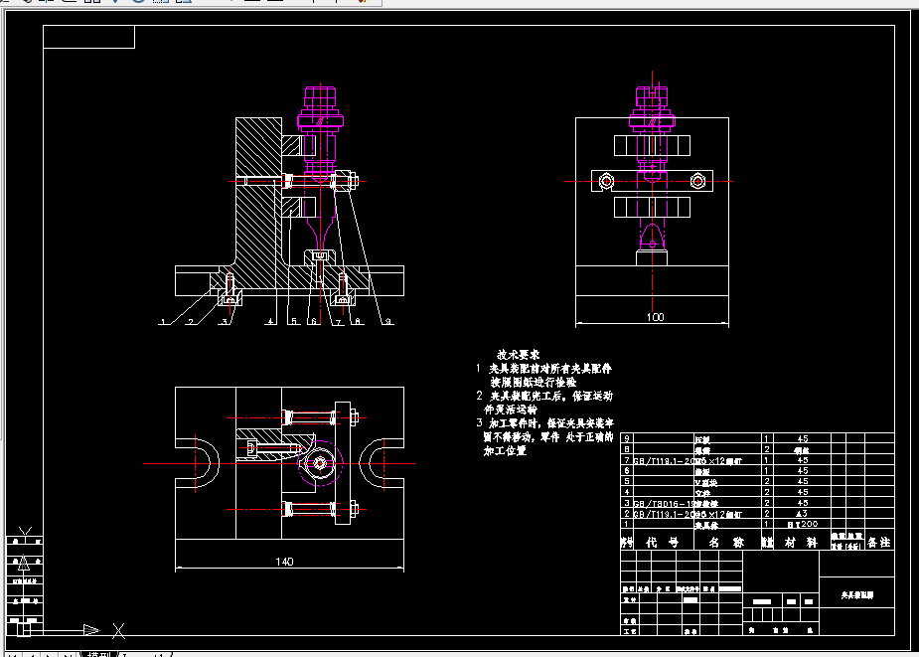Select the 夹具装配图 title block cell
Image resolution: width=919 pixels, height=657 pixels.
(856, 594)
